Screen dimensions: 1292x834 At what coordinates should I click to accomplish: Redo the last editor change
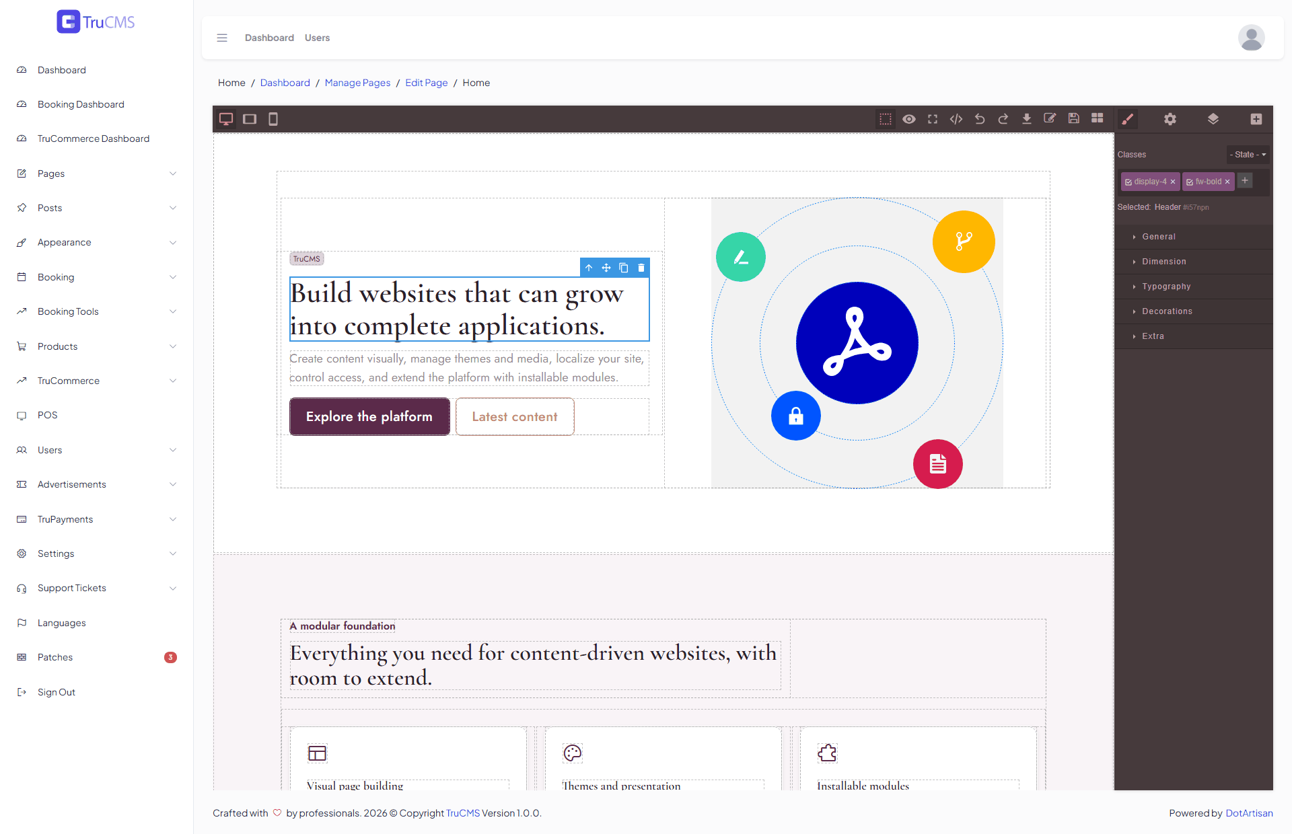pyautogui.click(x=1003, y=119)
